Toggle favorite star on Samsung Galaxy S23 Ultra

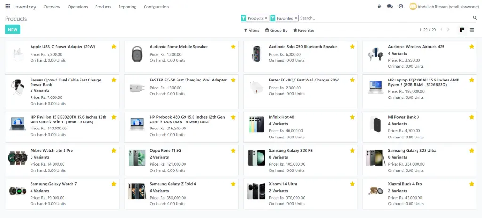point(472,150)
